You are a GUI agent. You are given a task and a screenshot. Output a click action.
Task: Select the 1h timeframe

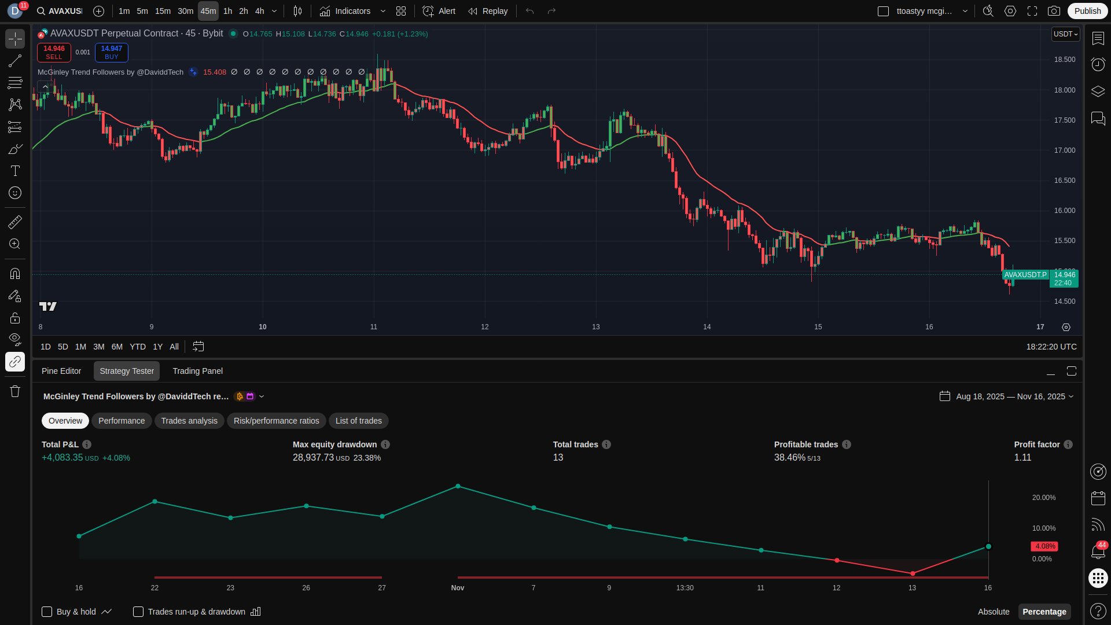(227, 11)
